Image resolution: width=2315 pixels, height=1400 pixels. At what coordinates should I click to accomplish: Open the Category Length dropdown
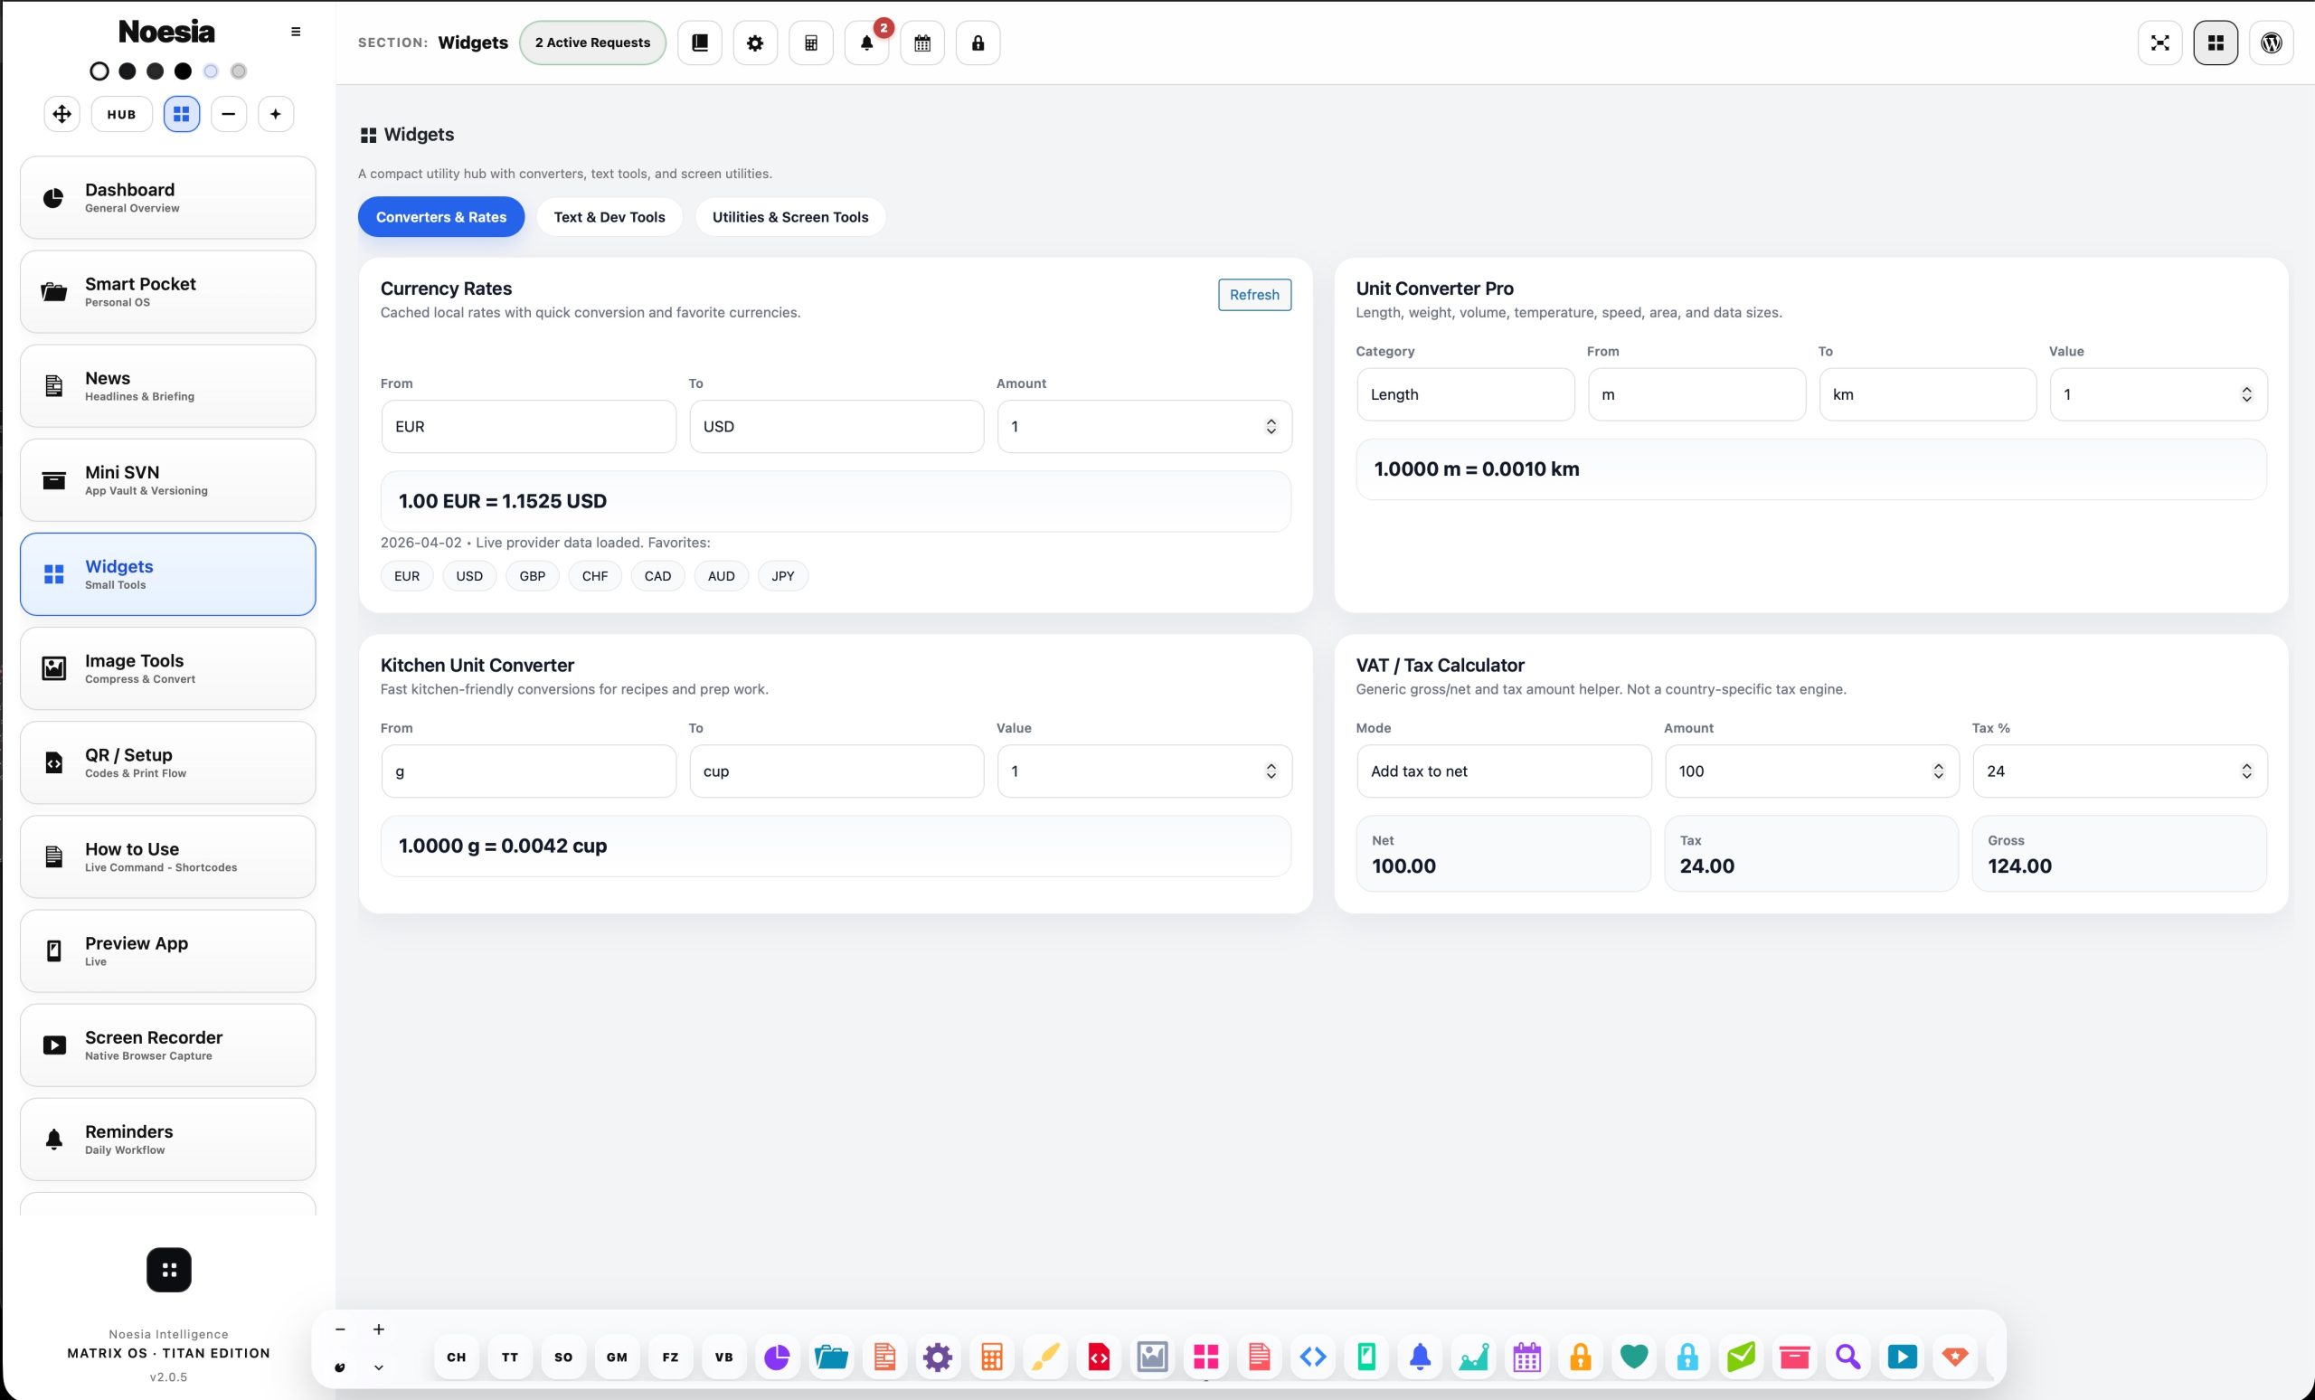[1466, 394]
